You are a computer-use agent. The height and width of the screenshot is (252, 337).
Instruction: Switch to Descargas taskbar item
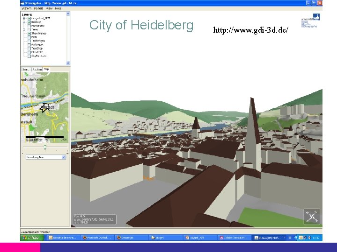[132, 238]
